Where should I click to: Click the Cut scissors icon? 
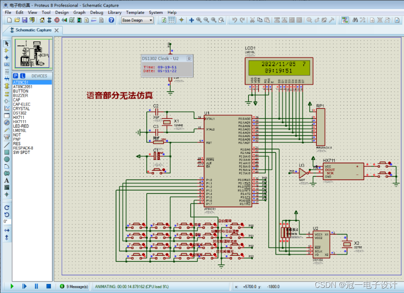click(252, 20)
